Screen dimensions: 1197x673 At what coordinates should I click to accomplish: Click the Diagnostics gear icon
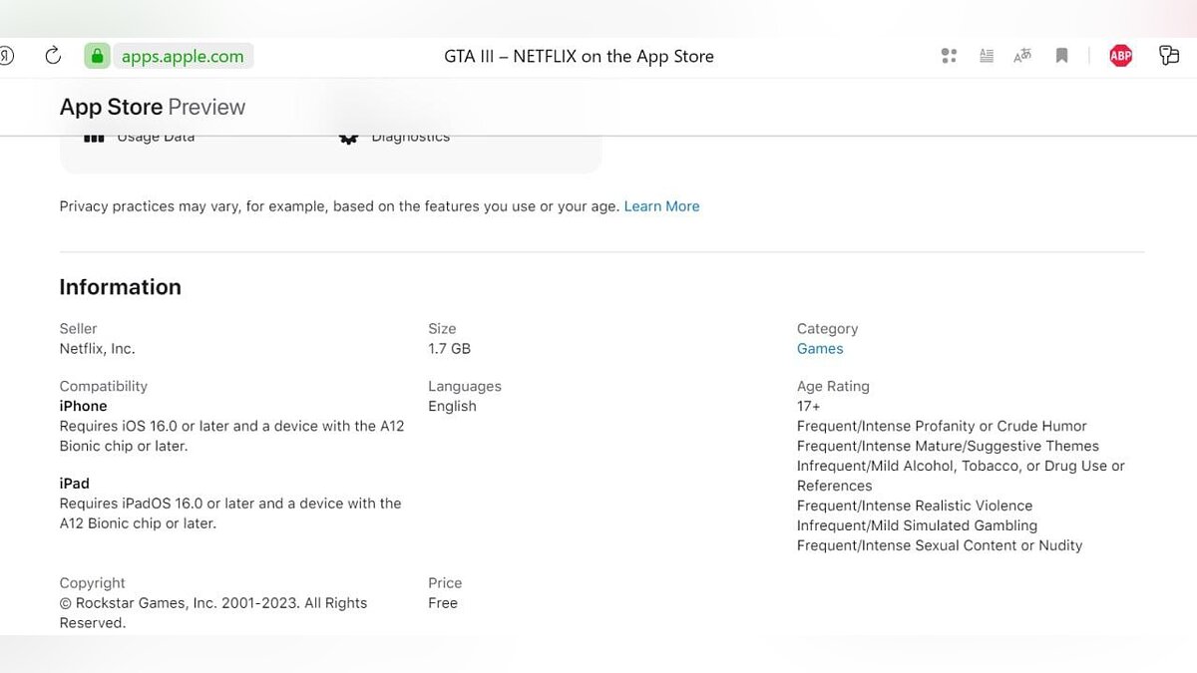(x=348, y=139)
